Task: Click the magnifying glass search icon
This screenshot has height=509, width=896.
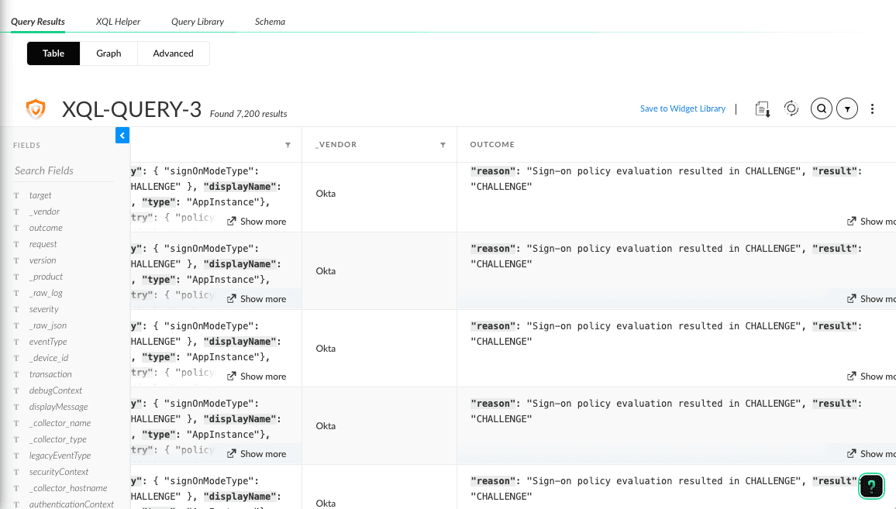Action: click(x=821, y=108)
